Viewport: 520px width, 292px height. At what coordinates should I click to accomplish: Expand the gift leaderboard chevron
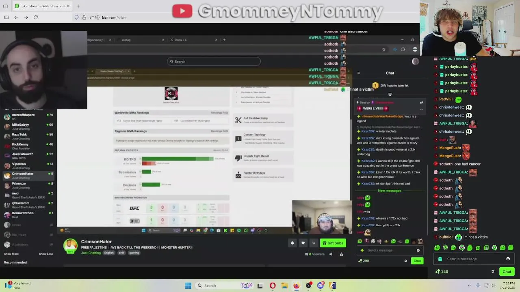(x=390, y=94)
